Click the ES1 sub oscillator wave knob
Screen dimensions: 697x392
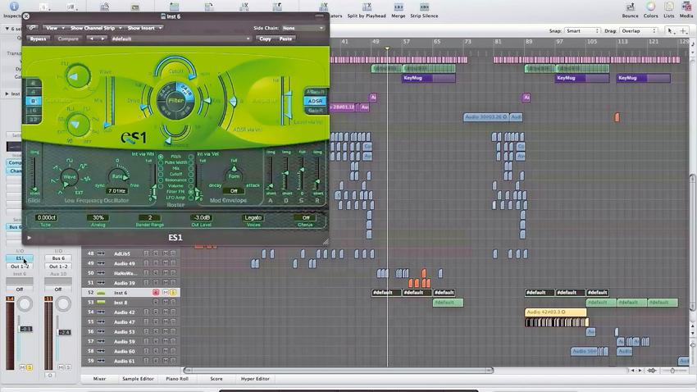(x=77, y=124)
